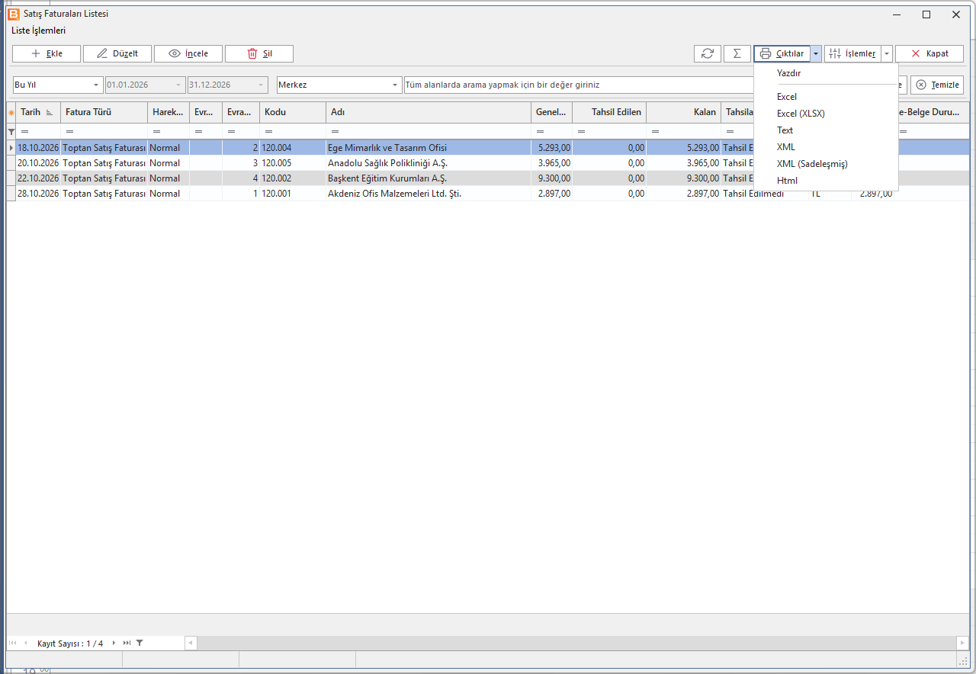Viewport: 976px width, 674px height.
Task: Click the date cell 28.10.2026
Action: (x=38, y=194)
